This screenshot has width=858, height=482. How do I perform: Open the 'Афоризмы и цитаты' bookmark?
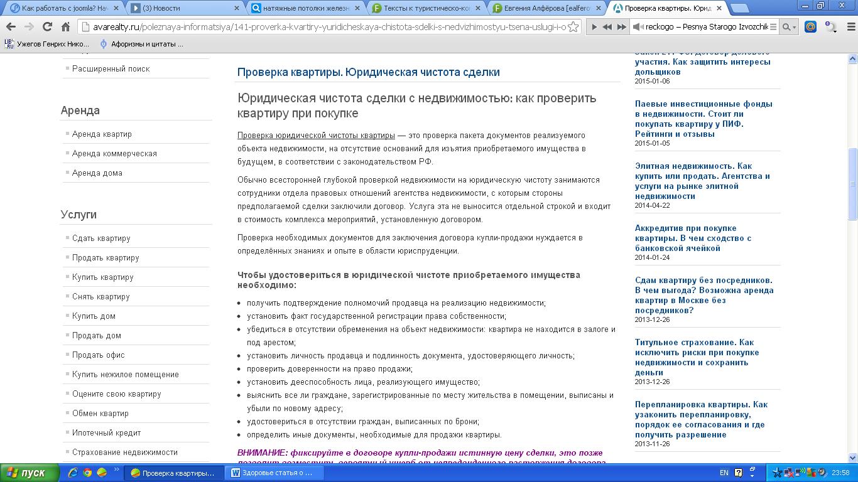click(141, 44)
